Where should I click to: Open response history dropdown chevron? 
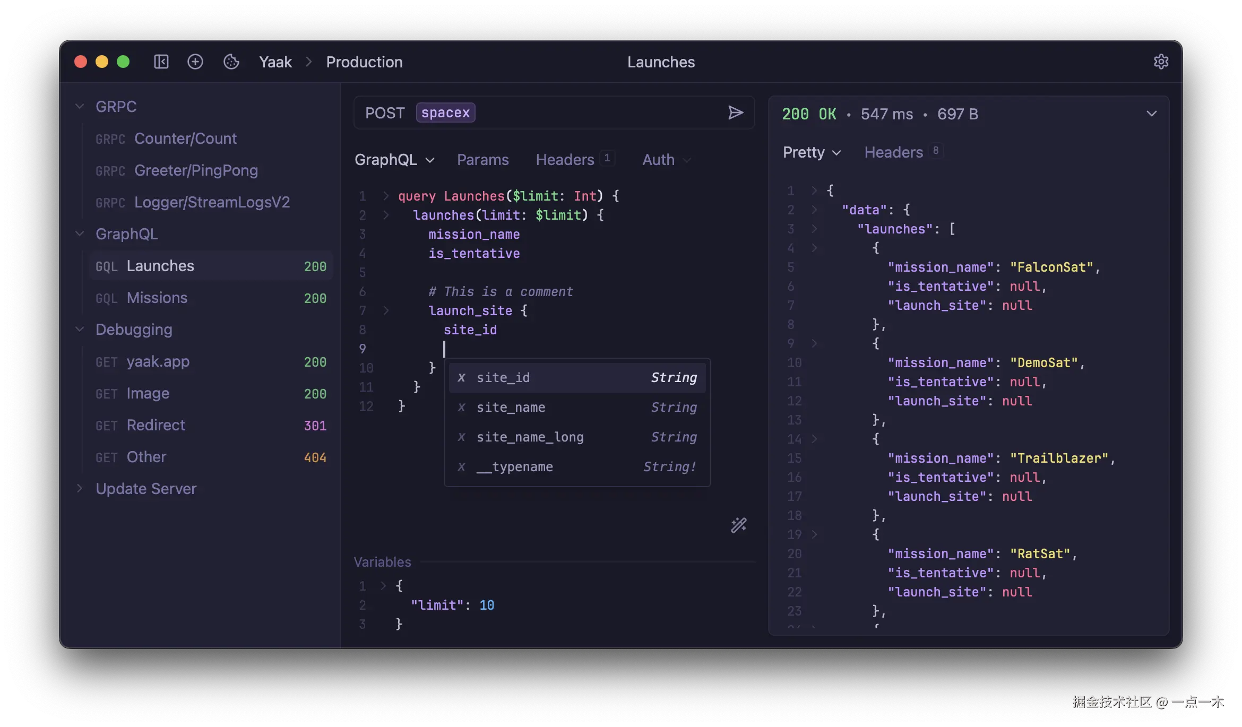click(x=1151, y=114)
